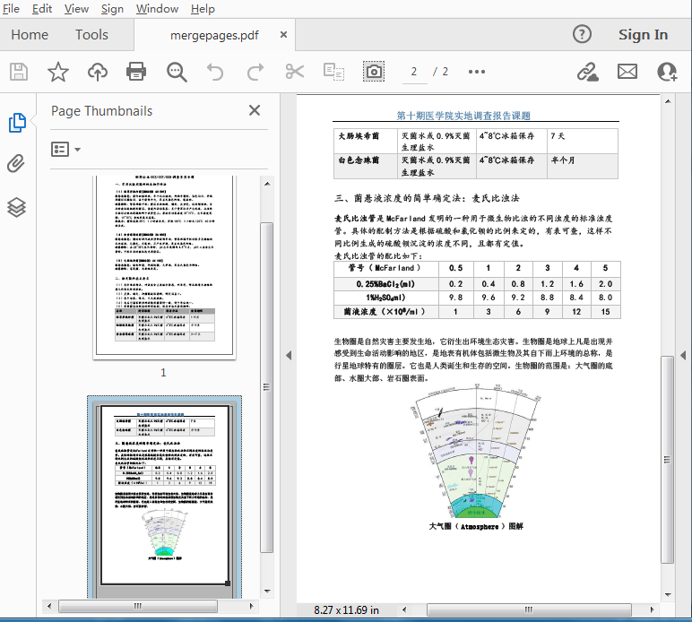Bookmark document with the star icon

point(58,72)
